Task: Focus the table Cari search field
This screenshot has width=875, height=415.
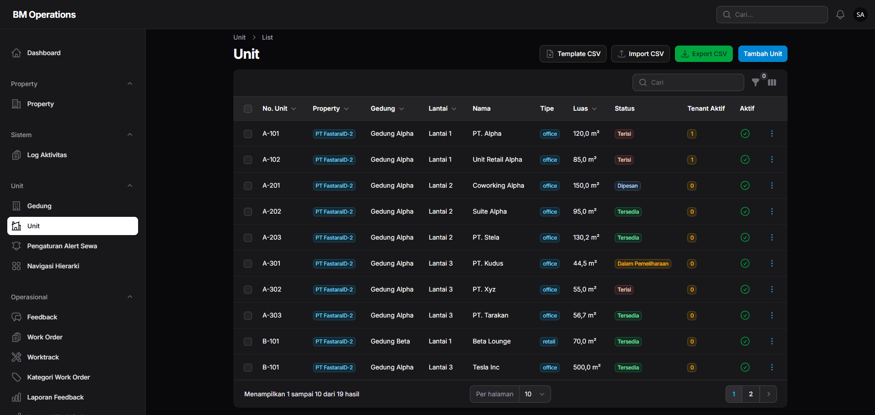Action: [688, 82]
